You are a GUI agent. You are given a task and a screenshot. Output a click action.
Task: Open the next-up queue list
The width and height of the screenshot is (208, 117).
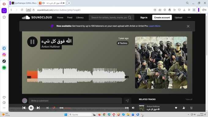(191, 108)
